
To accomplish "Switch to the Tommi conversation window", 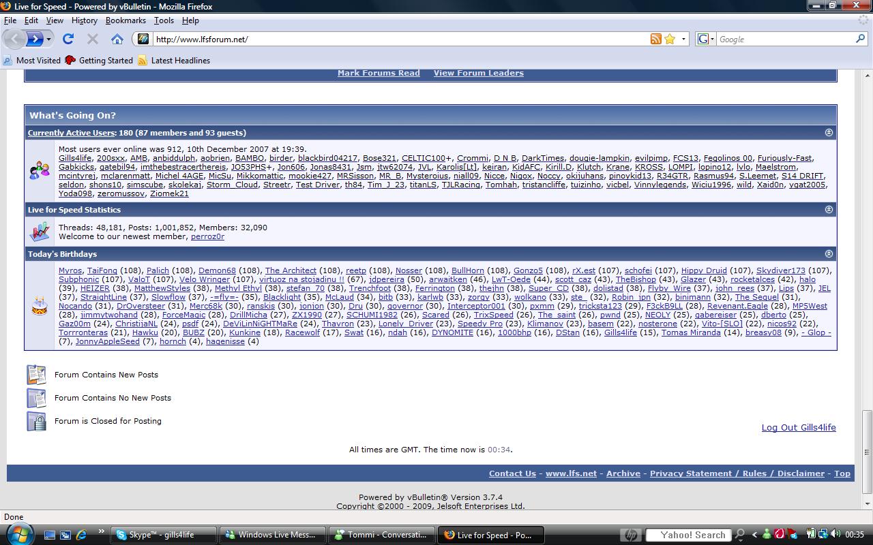I will (x=381, y=535).
